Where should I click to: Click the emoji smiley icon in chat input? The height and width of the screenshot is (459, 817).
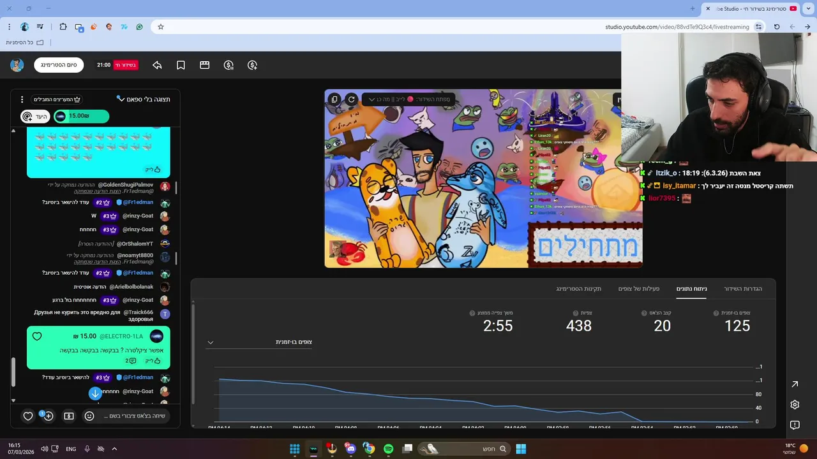tap(89, 416)
